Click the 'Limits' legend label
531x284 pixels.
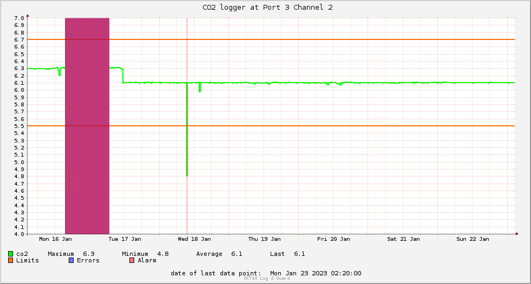[x=28, y=260]
